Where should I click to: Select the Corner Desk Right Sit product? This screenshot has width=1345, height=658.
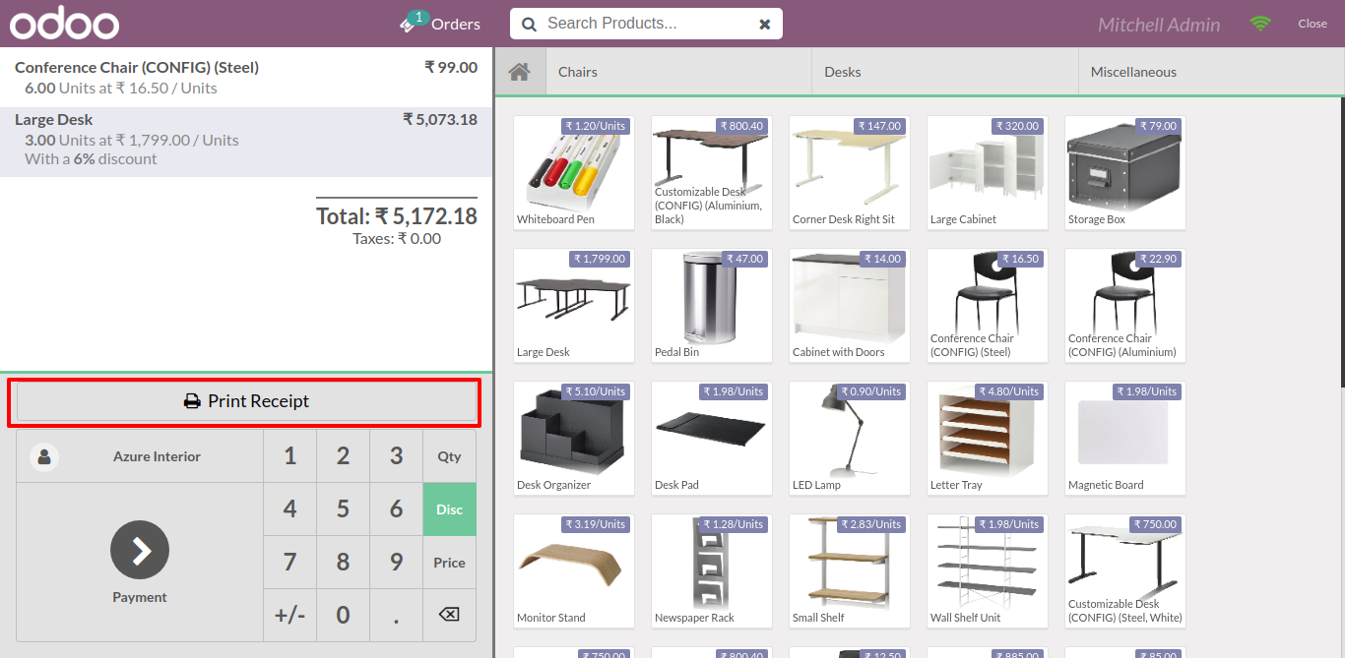click(x=850, y=173)
